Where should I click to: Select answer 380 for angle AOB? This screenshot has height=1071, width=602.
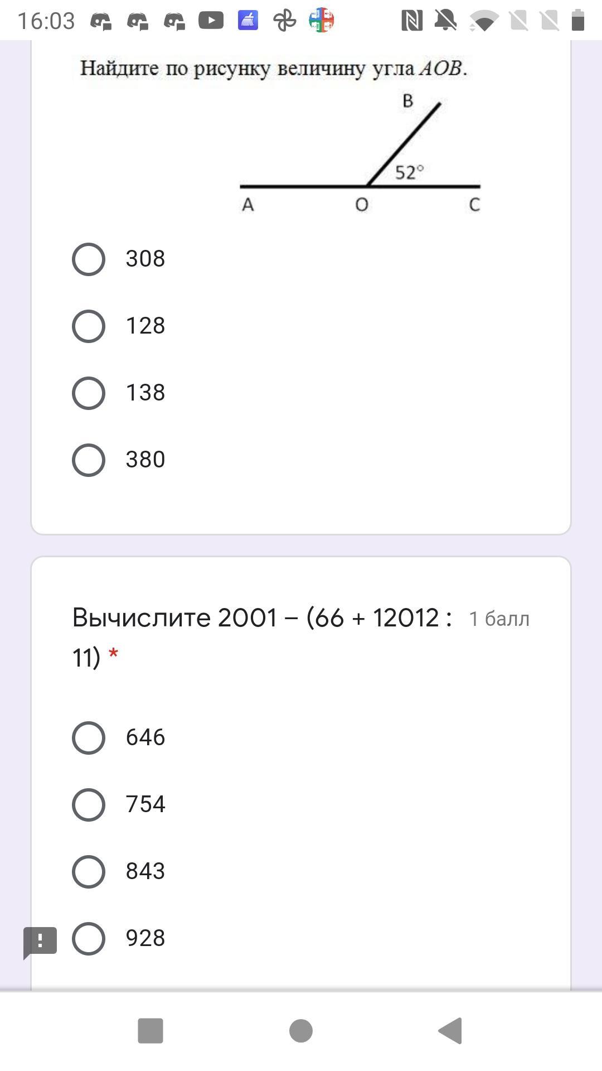(x=89, y=460)
